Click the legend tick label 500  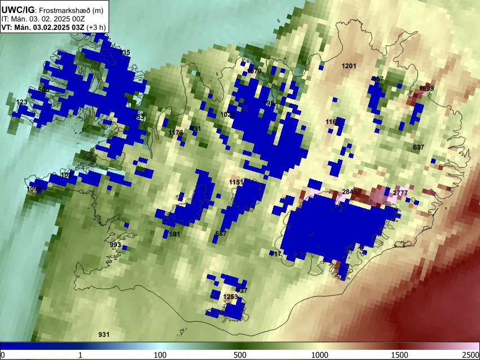[240, 355]
